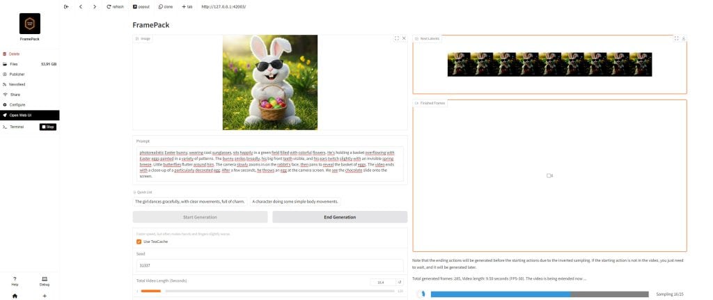Viewport: 713px width, 300px height.
Task: Click the Sampling progress bar
Action: pyautogui.click(x=540, y=294)
